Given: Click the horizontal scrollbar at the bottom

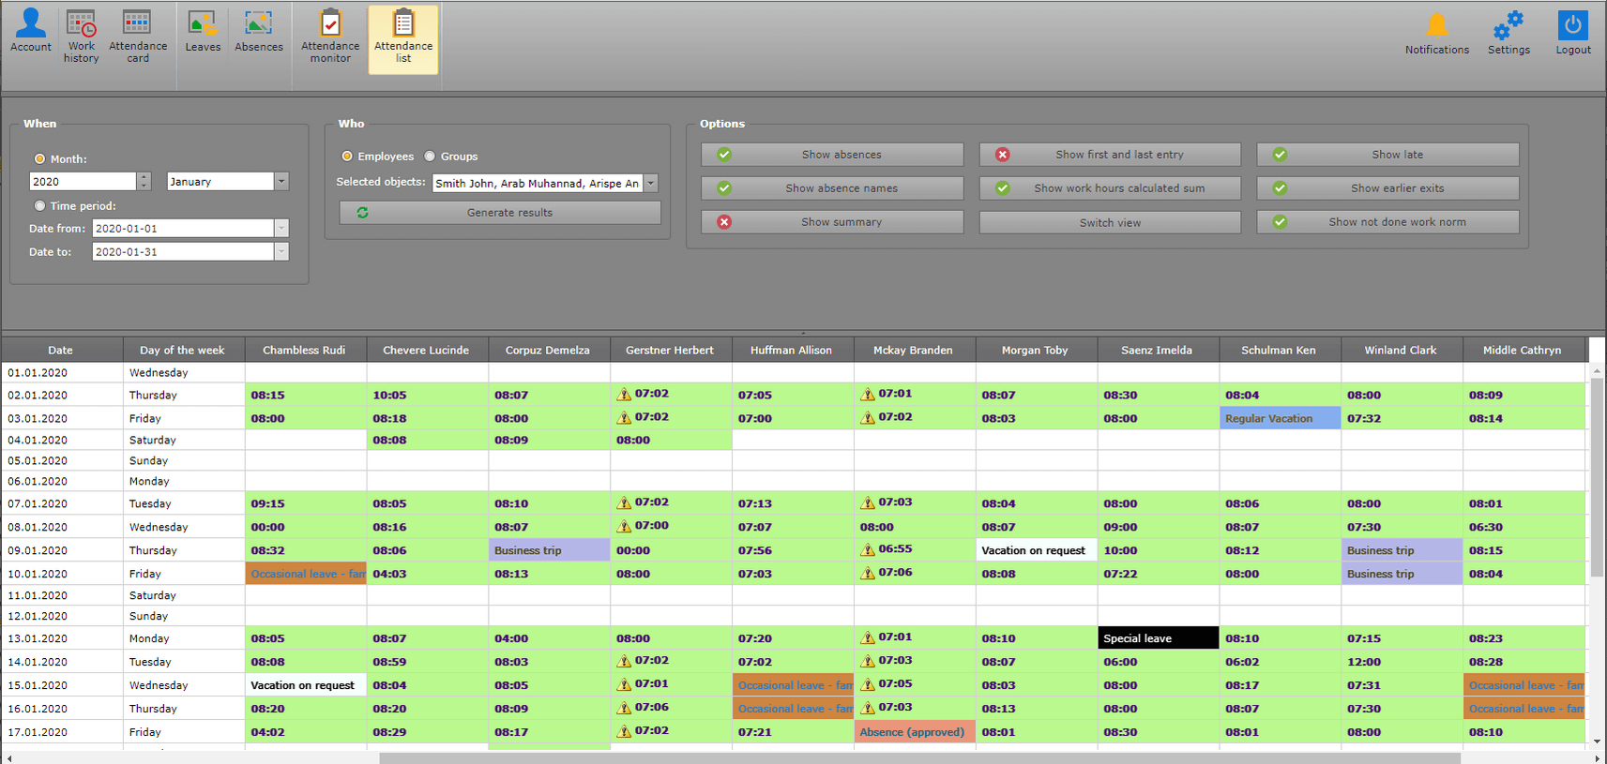Looking at the screenshot, I should point(919,757).
